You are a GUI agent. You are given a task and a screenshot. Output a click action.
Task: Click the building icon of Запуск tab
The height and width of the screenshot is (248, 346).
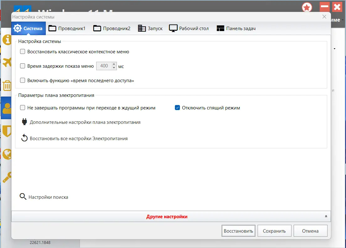click(x=142, y=28)
